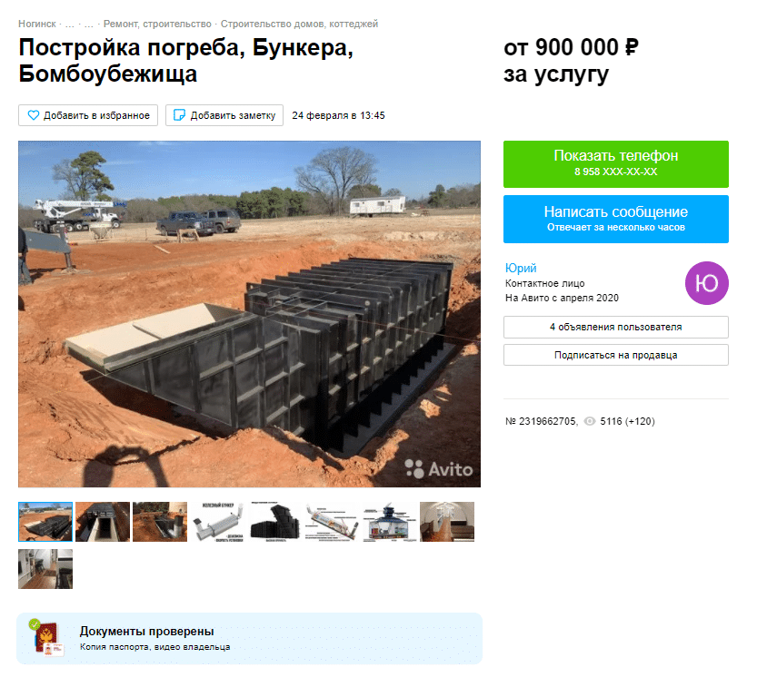Show the seller's phone number
This screenshot has width=757, height=677.
point(615,164)
